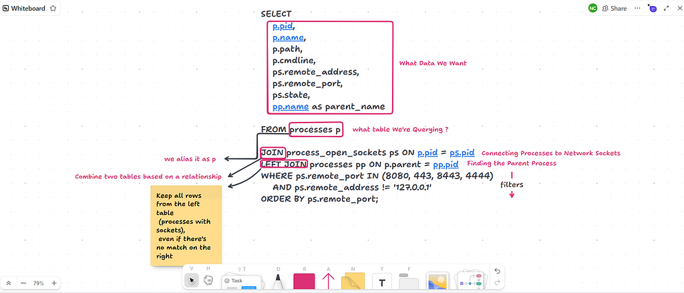Select the 'Finding the Parent Process' note

[512, 163]
